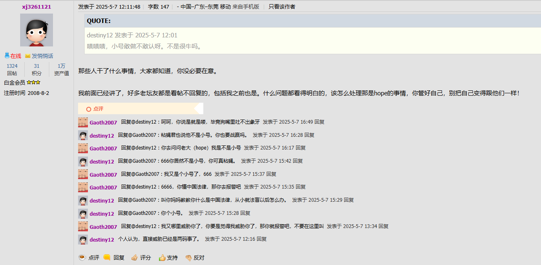Filter posts with 只看该作者
The width and height of the screenshot is (541, 265).
(x=282, y=7)
